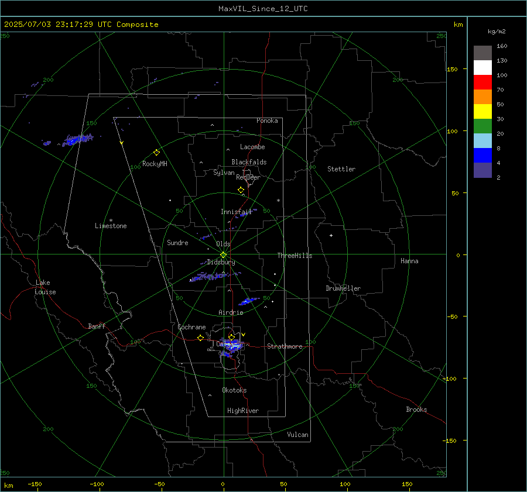Click the Brooks city label
The image size is (527, 492).
point(416,410)
